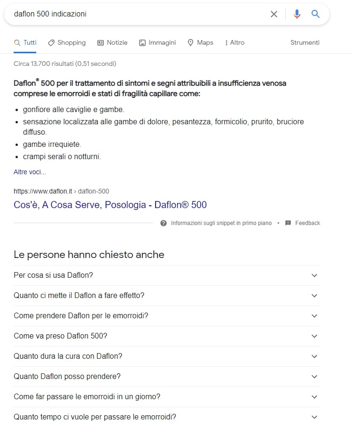Image resolution: width=352 pixels, height=427 pixels.
Task: Click the Immagini image icon
Action: (x=142, y=42)
